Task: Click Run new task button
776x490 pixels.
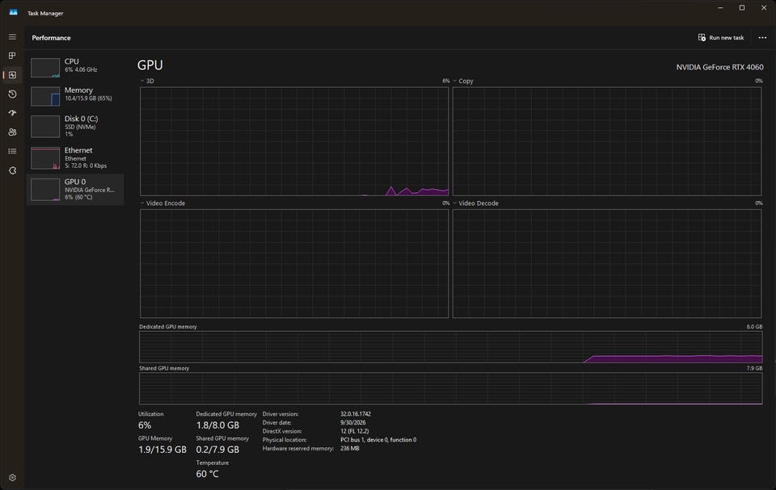Action: click(x=721, y=38)
